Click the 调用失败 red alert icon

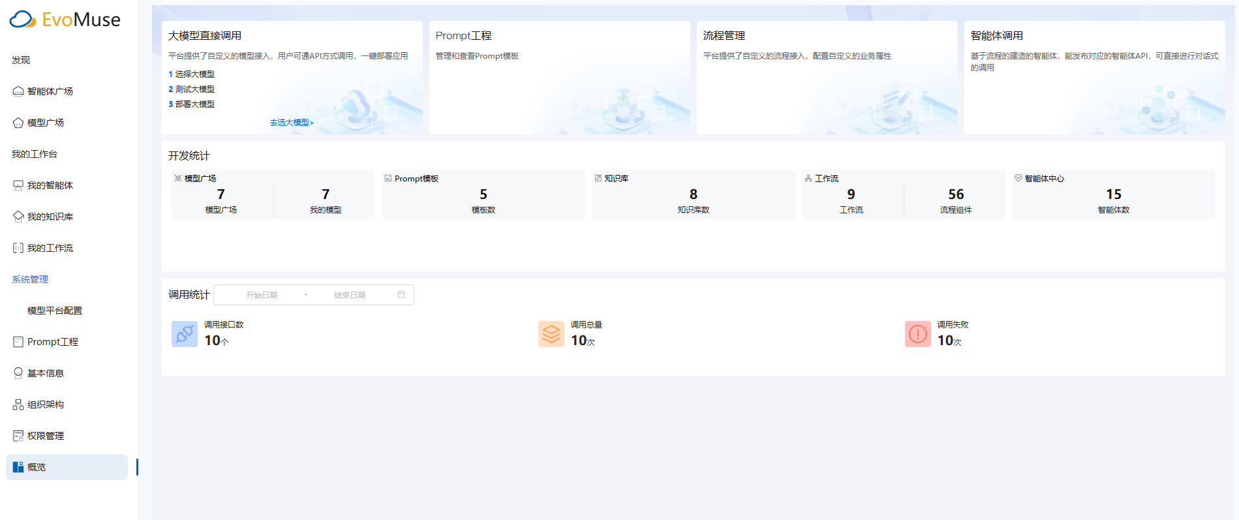pos(918,334)
